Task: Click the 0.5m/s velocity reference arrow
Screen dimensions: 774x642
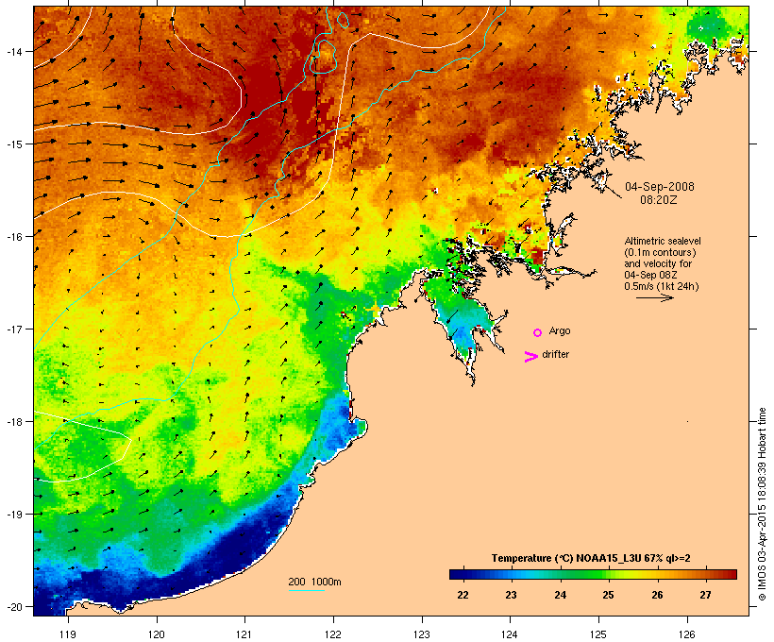Action: click(654, 297)
